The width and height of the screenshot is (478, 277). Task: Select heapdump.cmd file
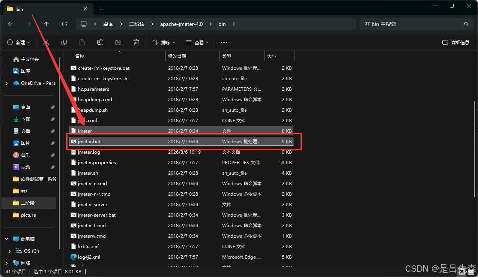tap(181, 100)
